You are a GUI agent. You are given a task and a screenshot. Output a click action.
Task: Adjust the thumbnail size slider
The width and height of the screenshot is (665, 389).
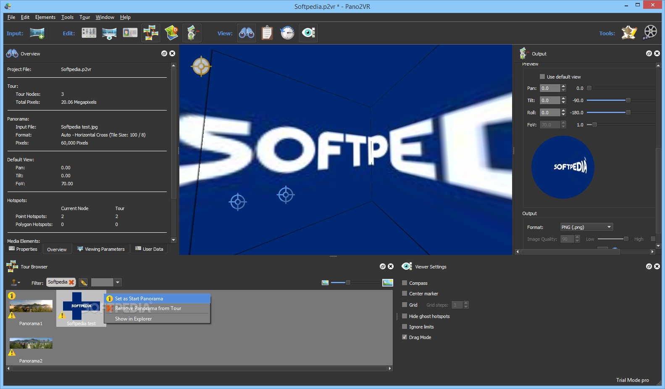pos(348,282)
